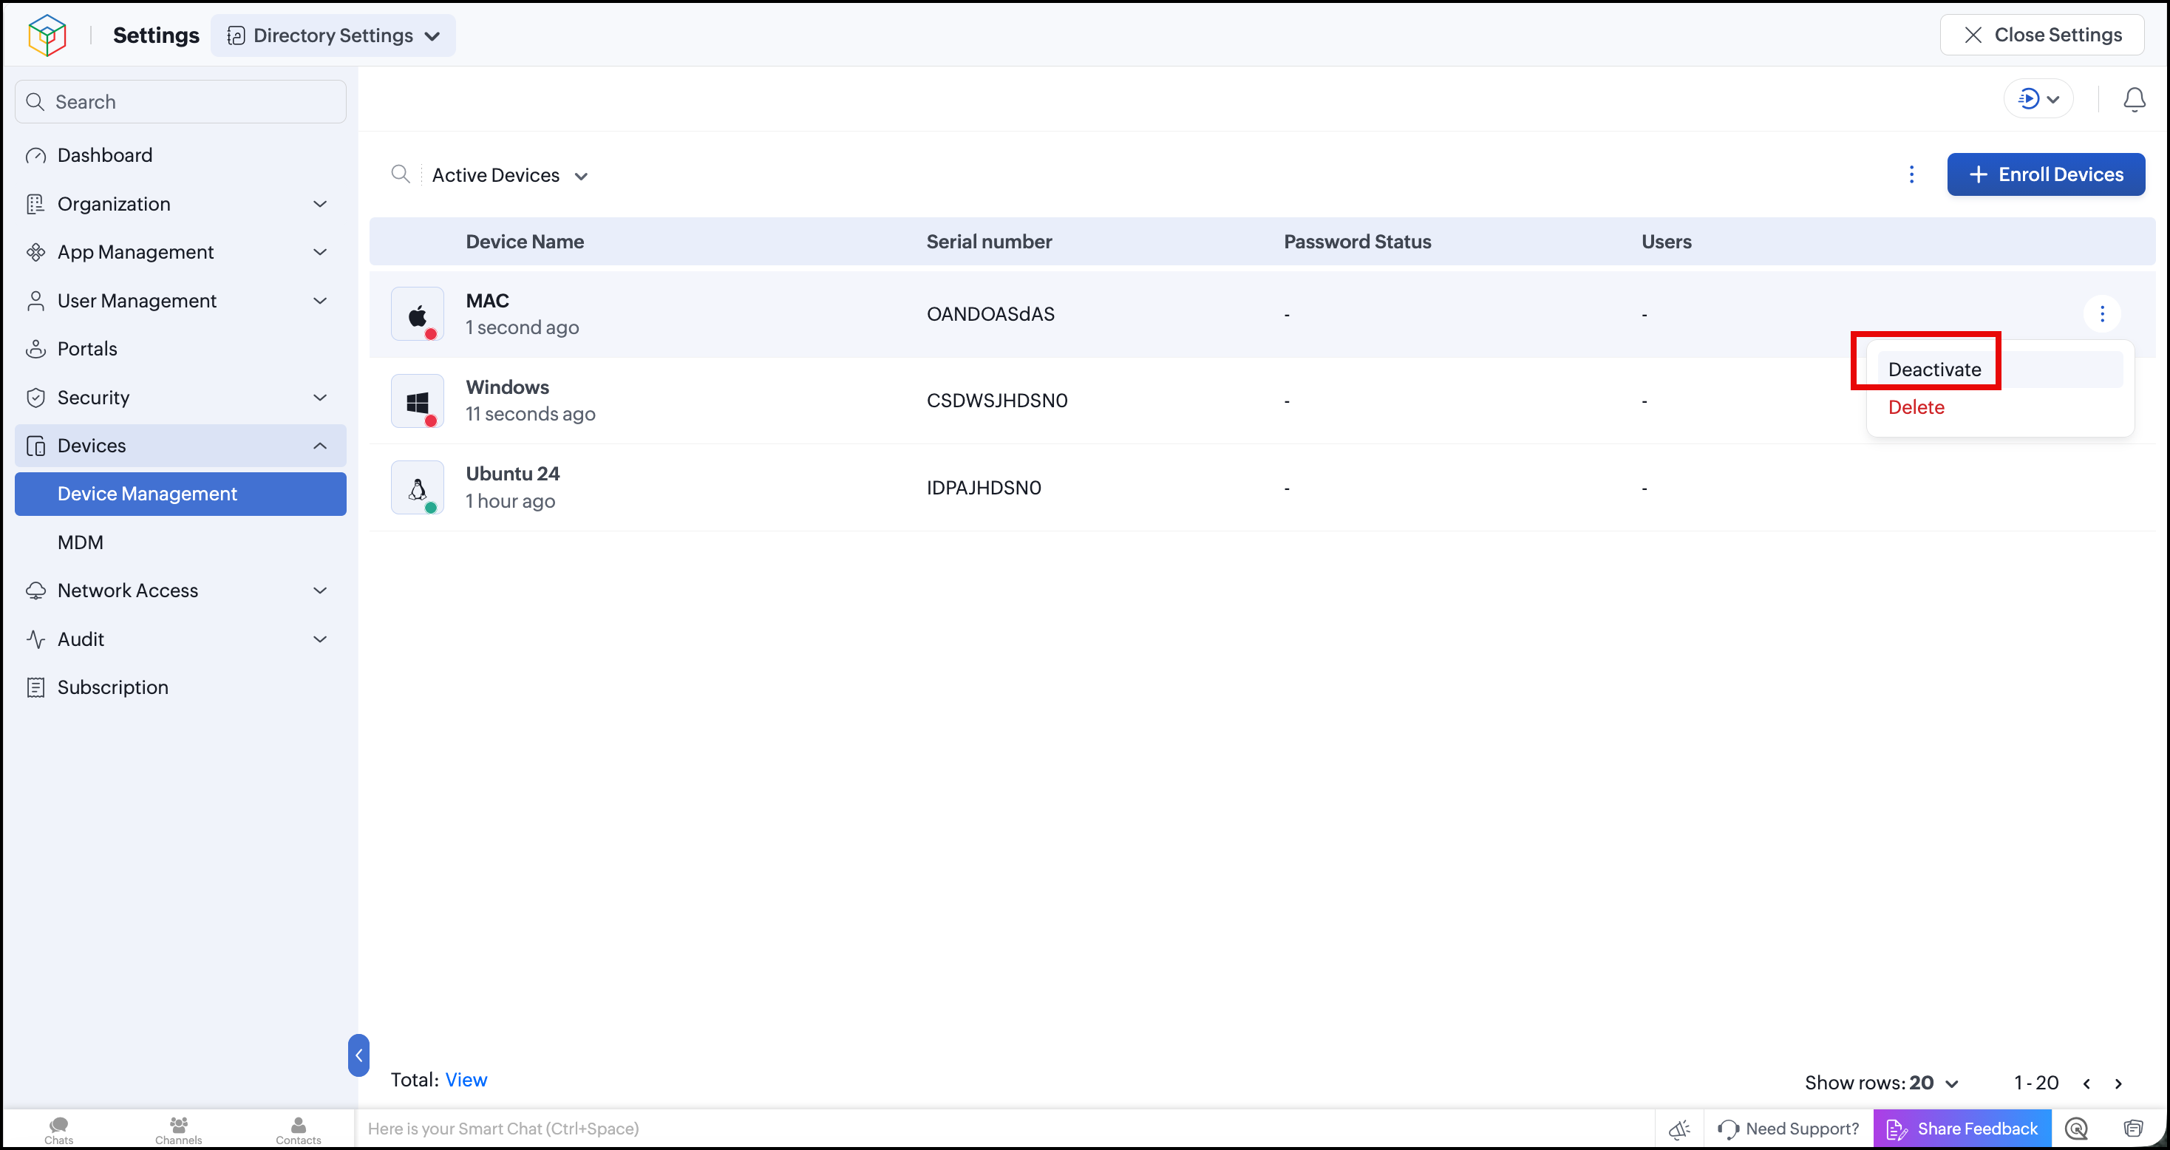Open the Subscription menu item

(180, 687)
